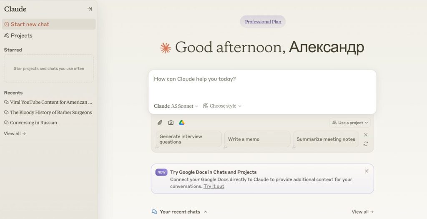Click the camera screenshot icon
Viewport: 427px width, 219px height.
171,123
